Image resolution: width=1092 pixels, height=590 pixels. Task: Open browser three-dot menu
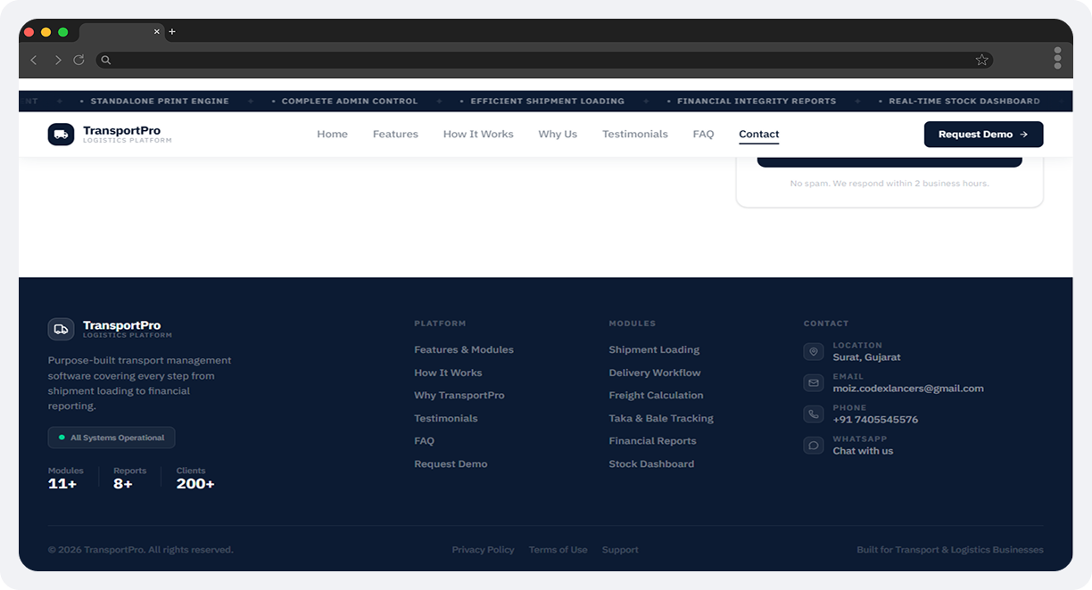[x=1057, y=59]
